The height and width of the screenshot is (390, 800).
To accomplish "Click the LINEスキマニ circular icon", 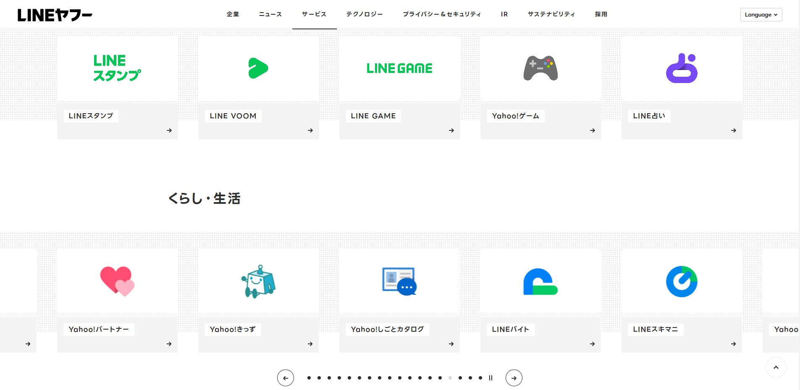I will 682,281.
